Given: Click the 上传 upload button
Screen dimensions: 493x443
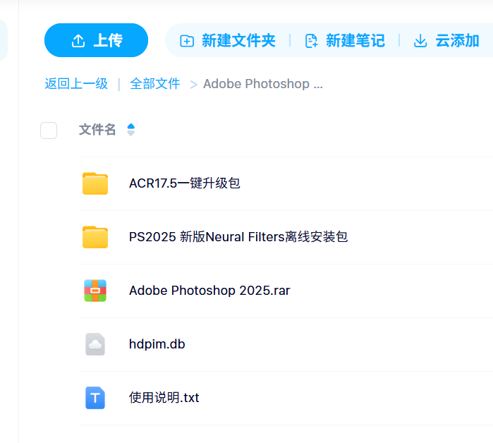Looking at the screenshot, I should 96,40.
